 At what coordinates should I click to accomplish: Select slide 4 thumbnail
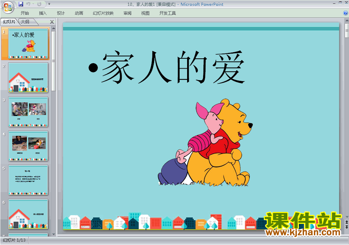point(28,146)
